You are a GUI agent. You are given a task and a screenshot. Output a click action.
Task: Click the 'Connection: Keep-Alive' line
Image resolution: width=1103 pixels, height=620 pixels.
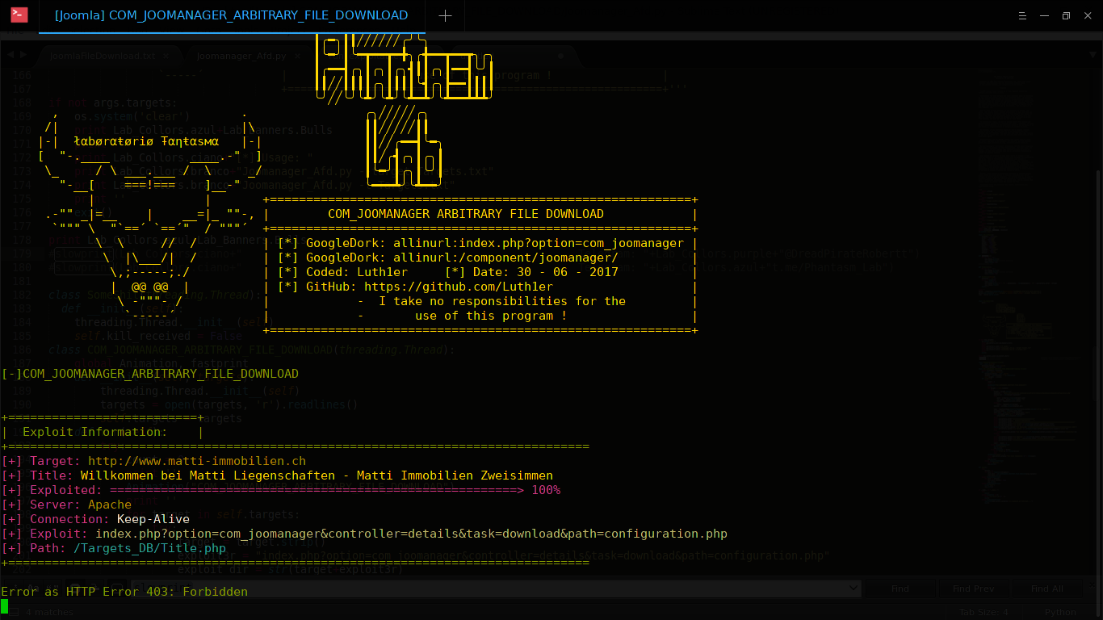(95, 519)
